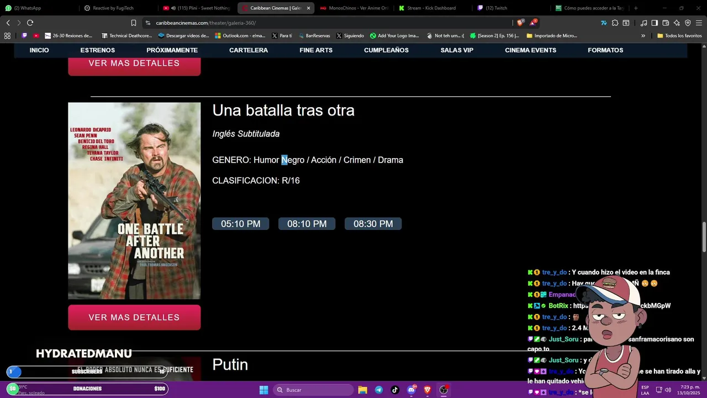Switch to the Stream - Kick Dashboard tab
The width and height of the screenshot is (707, 398).
[x=432, y=8]
